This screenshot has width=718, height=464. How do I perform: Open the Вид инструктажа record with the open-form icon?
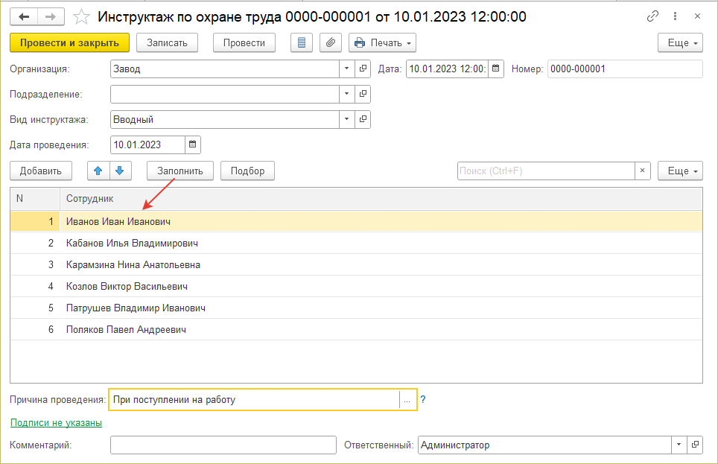pos(363,119)
